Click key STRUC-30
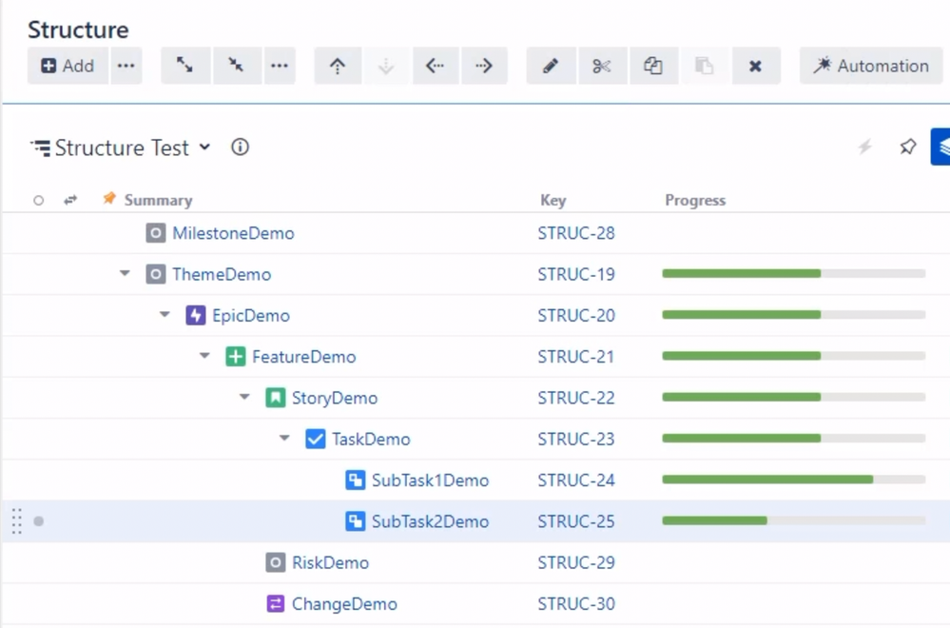Viewport: 950px width, 628px height. click(576, 604)
